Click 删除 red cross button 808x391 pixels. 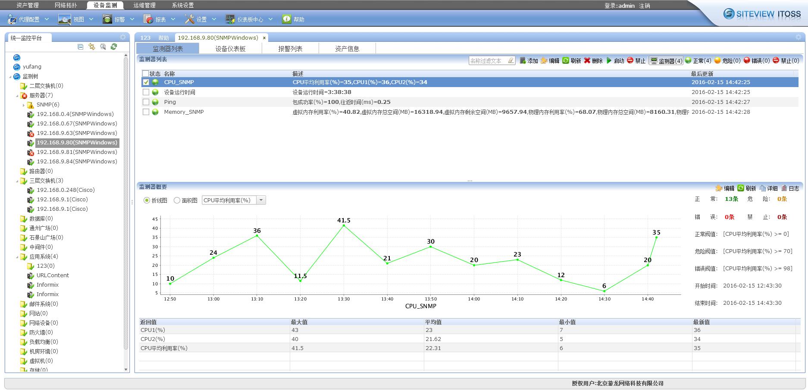(593, 61)
